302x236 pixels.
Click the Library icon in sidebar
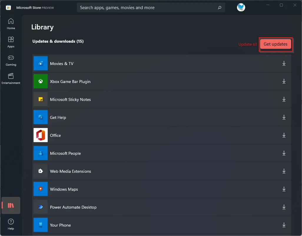[11, 205]
